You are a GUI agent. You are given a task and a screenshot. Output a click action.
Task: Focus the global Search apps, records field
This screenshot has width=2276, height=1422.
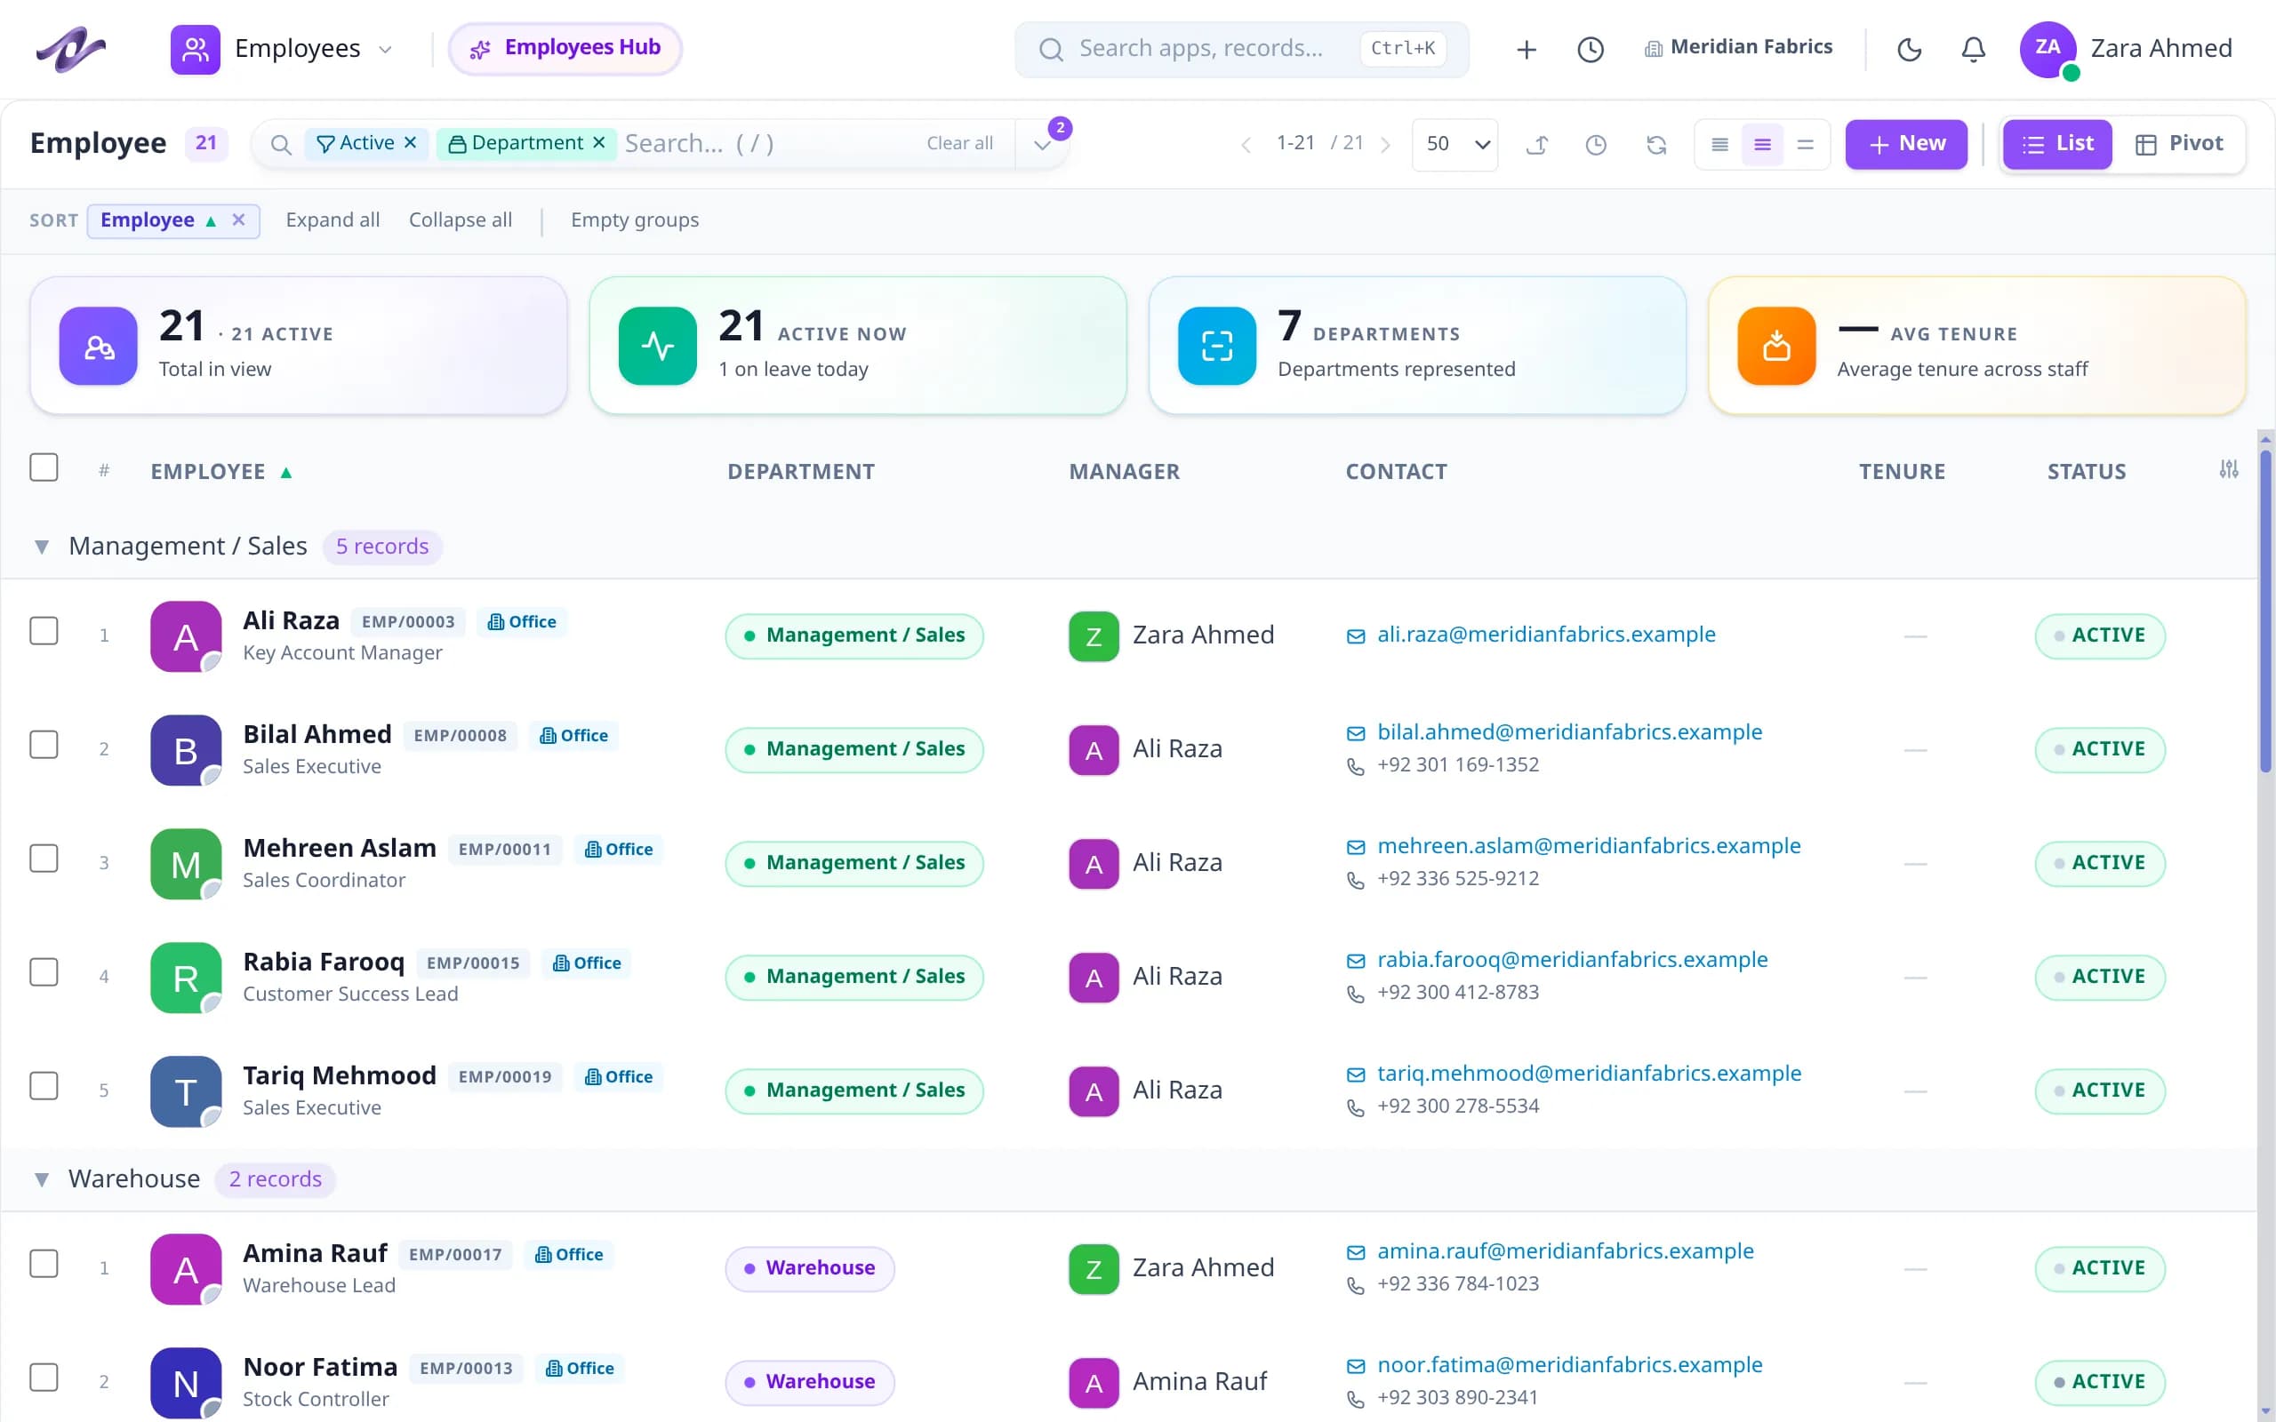(x=1241, y=49)
